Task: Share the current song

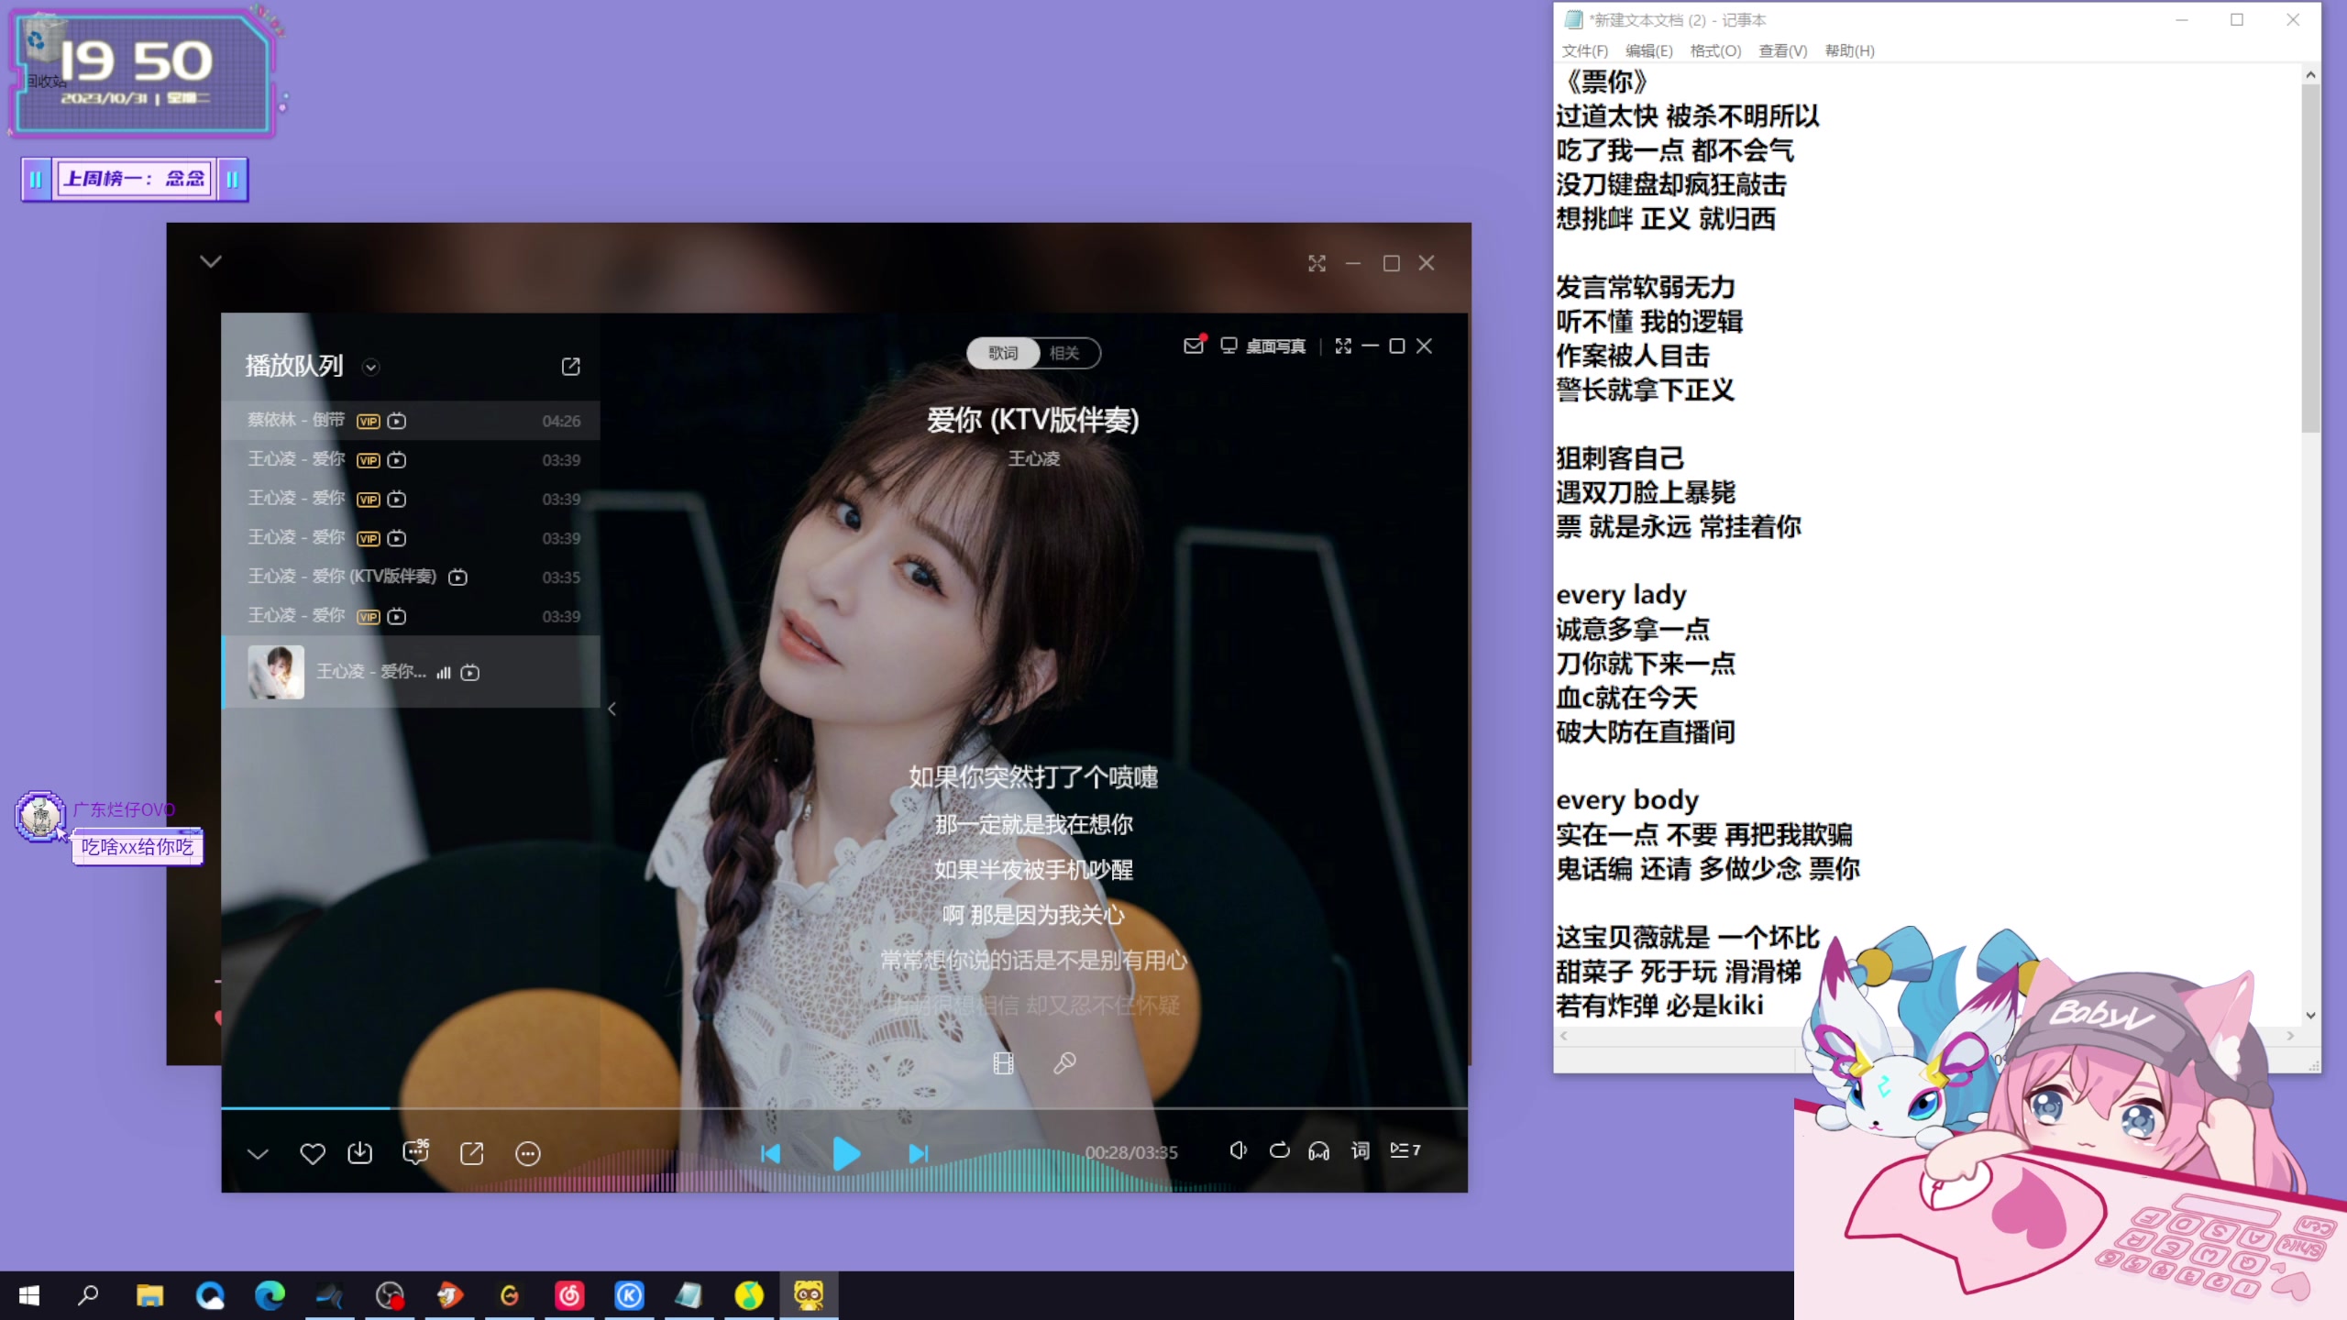Action: pos(472,1153)
